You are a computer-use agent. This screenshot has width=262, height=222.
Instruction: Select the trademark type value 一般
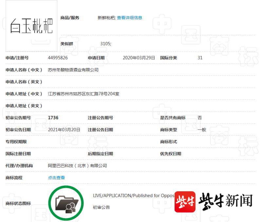click(x=202, y=129)
